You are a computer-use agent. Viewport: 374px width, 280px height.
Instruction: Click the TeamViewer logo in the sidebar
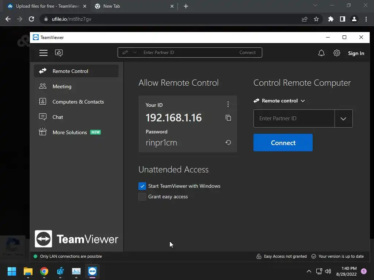[x=76, y=239]
